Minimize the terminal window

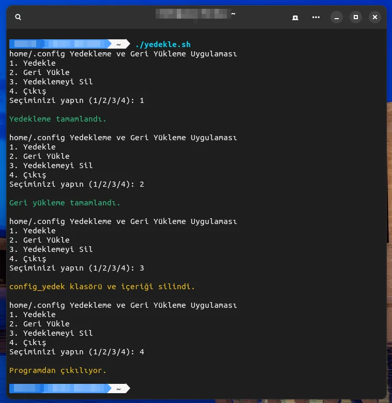(337, 18)
